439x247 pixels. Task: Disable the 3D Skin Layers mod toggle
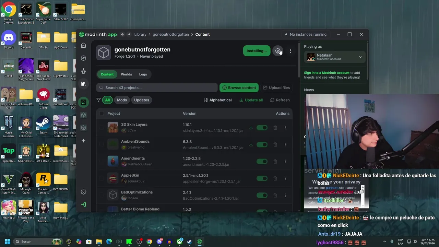pyautogui.click(x=262, y=128)
